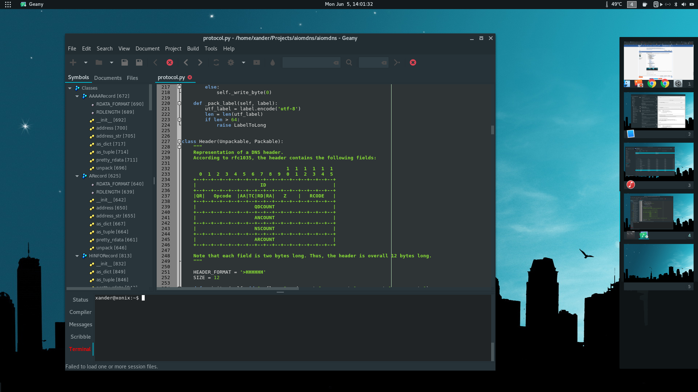Navigate forward with the right chevron icon

click(x=200, y=62)
